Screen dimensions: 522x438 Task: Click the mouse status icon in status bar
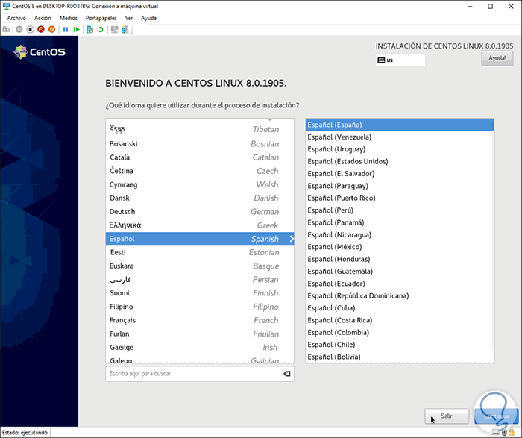coord(504,432)
